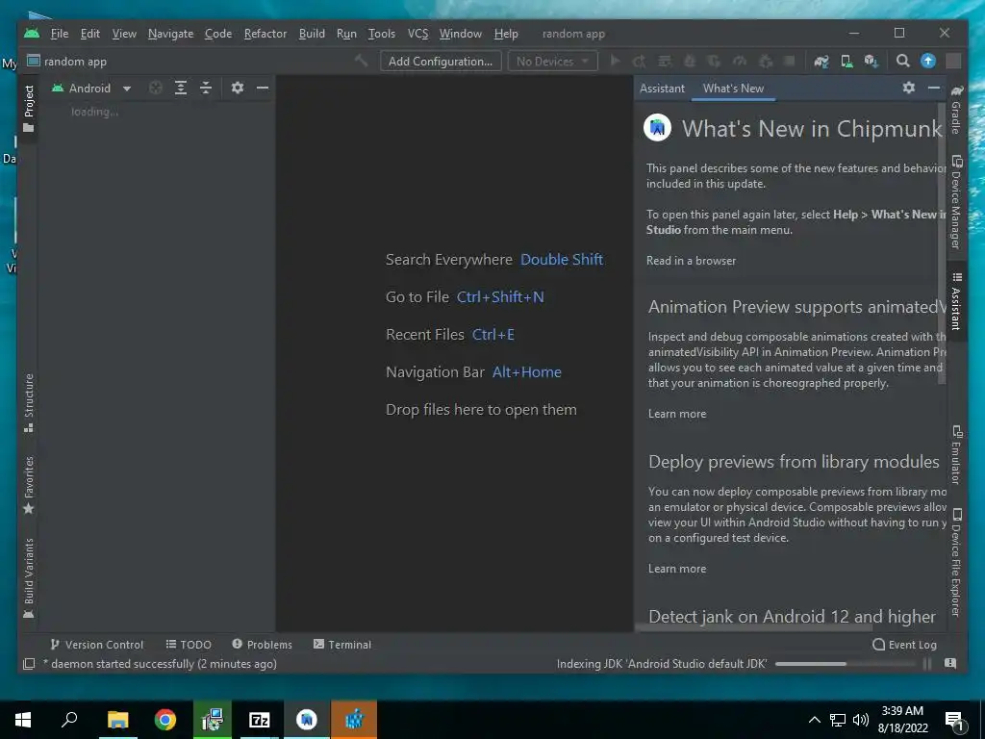This screenshot has height=739, width=985.
Task: Open Project panel gear options
Action: [x=237, y=88]
